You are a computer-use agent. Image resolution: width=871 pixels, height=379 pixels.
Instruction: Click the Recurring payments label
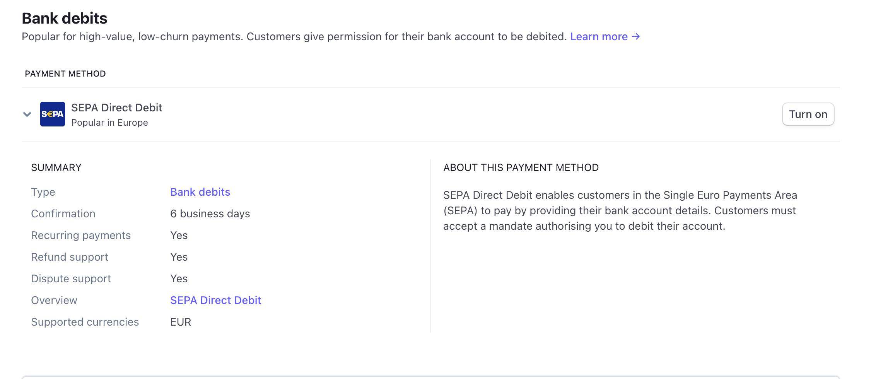(81, 236)
